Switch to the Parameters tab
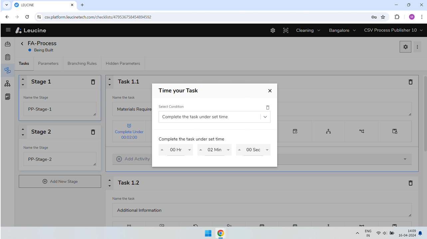The width and height of the screenshot is (427, 239). tap(48, 63)
